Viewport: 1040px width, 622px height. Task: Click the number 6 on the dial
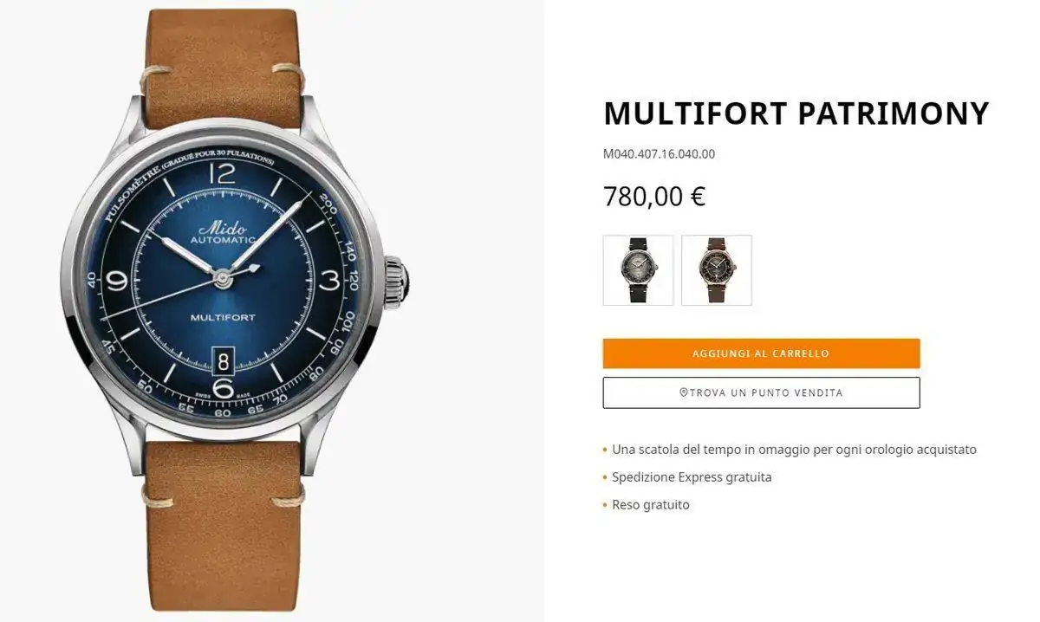224,388
